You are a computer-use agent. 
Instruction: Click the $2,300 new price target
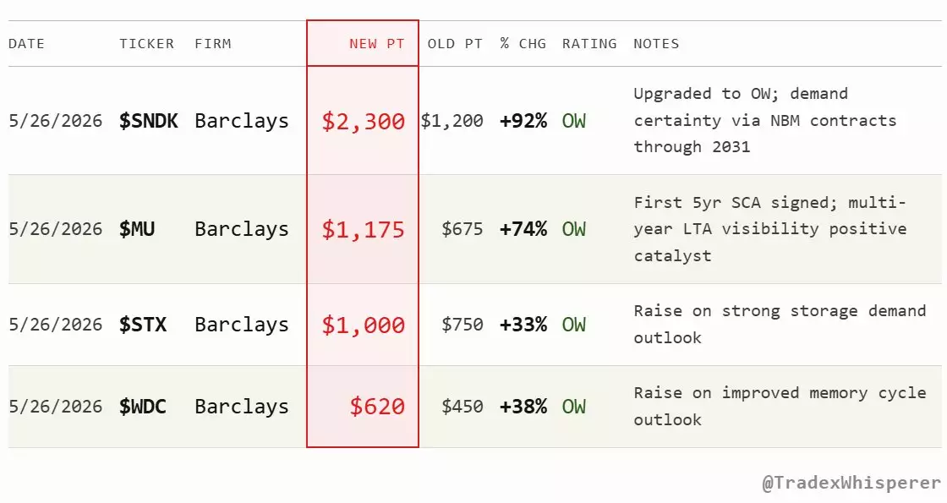(x=363, y=122)
